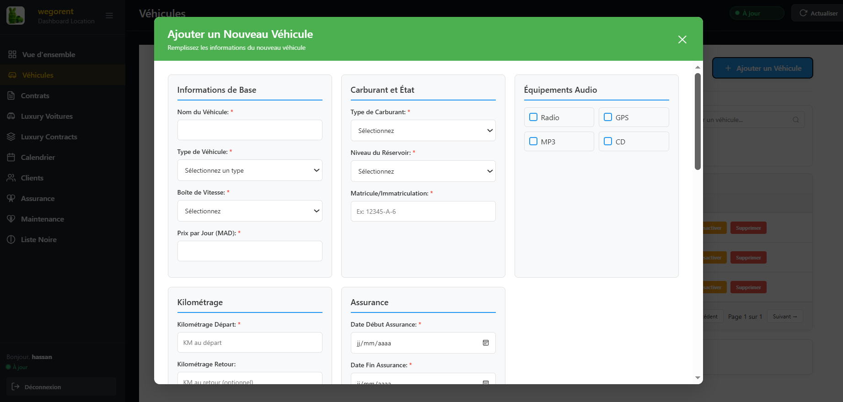Check the MP3 option
The image size is (843, 402).
click(533, 141)
